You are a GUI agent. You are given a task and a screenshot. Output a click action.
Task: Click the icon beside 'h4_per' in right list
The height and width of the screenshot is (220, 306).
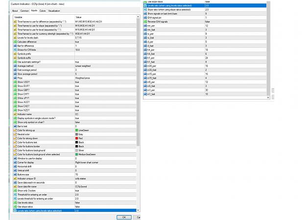pyautogui.click(x=145, y=50)
